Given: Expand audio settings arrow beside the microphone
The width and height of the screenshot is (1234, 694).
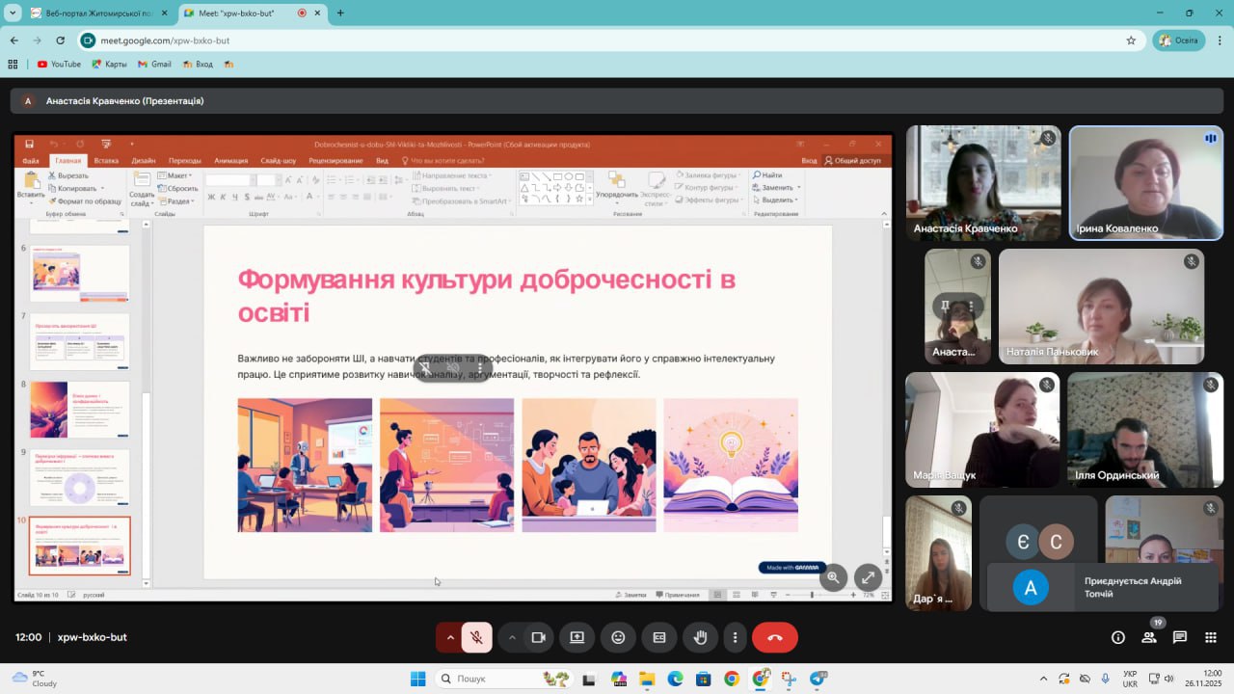Looking at the screenshot, I should coord(449,637).
